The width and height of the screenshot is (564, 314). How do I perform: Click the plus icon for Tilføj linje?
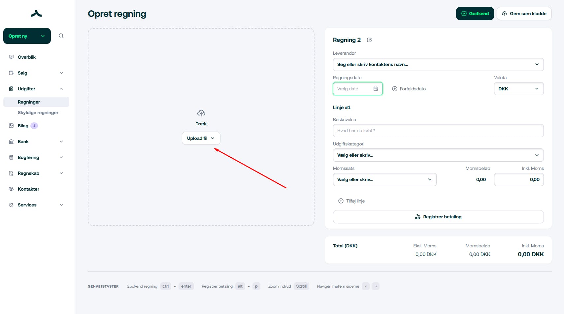pyautogui.click(x=341, y=201)
